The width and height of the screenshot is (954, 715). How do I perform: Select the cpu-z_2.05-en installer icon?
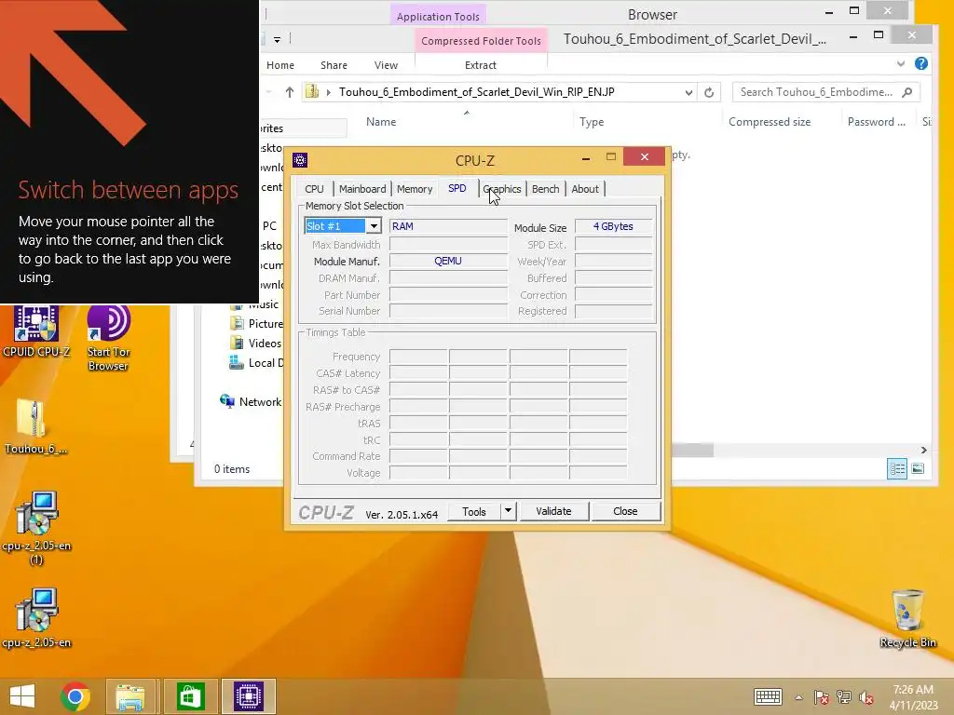click(x=36, y=617)
